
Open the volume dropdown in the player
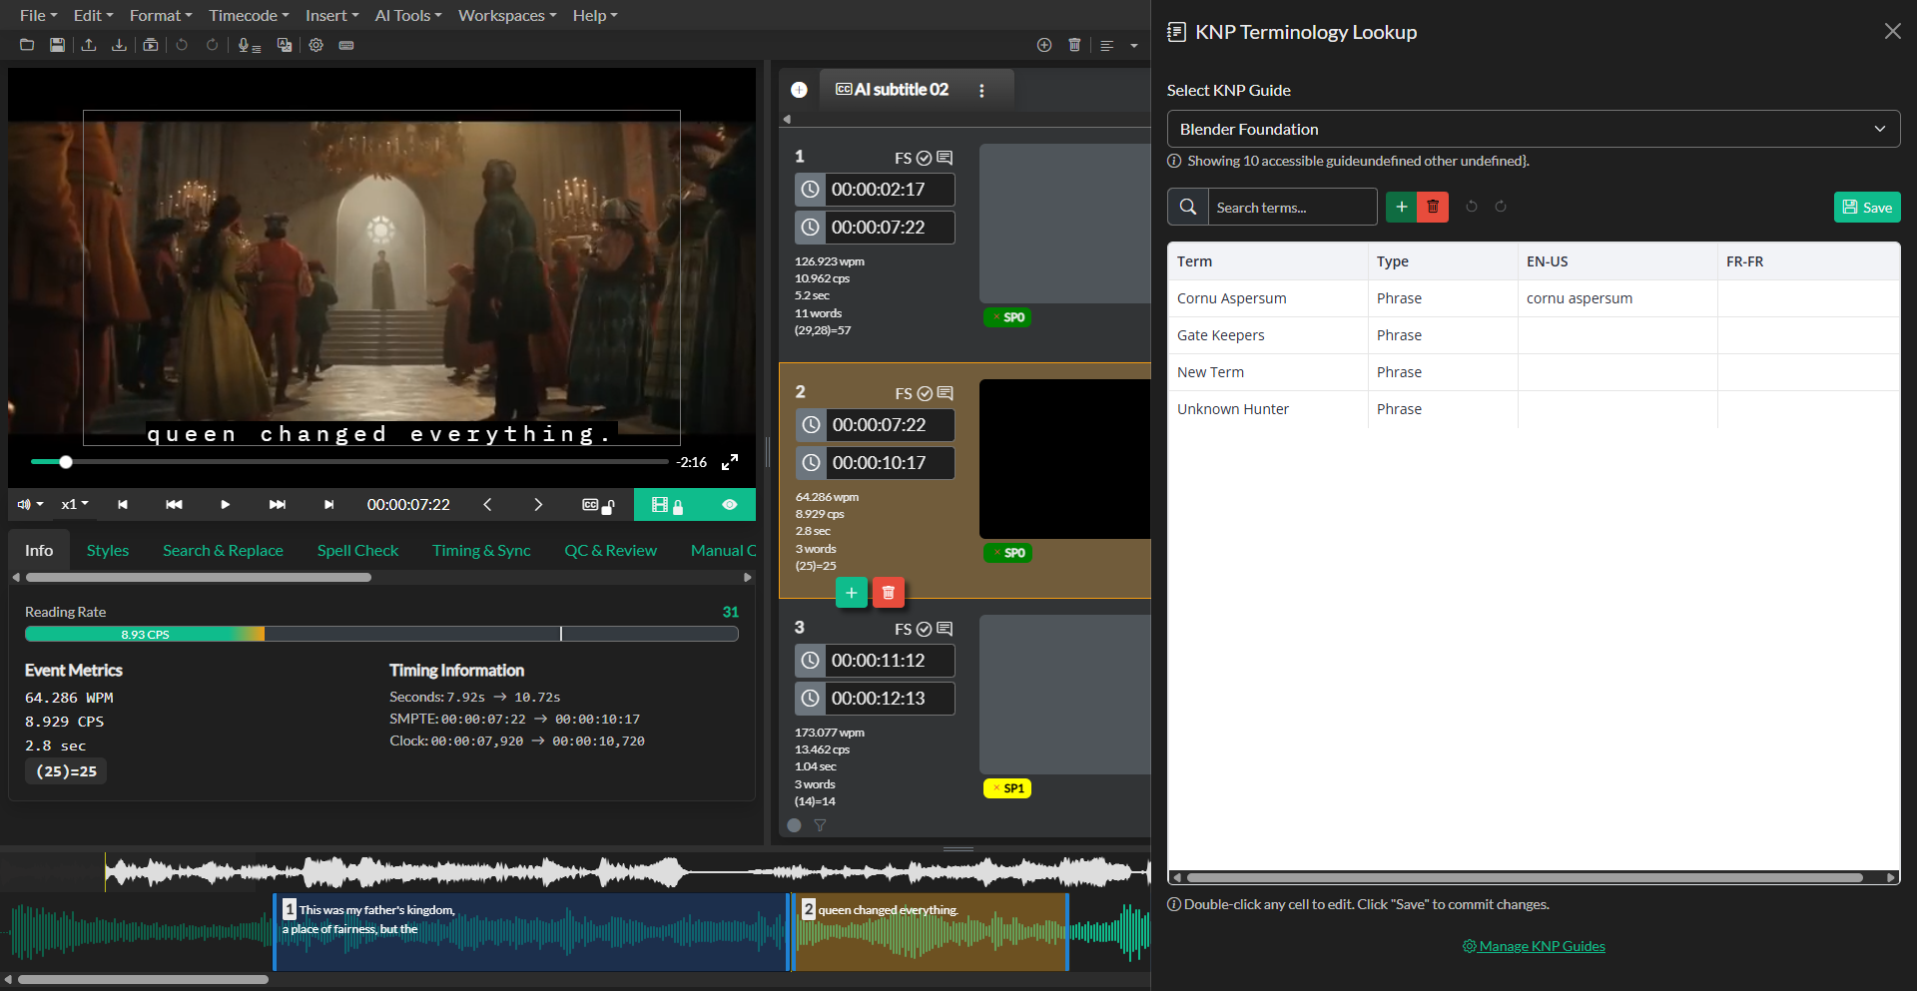pyautogui.click(x=30, y=505)
